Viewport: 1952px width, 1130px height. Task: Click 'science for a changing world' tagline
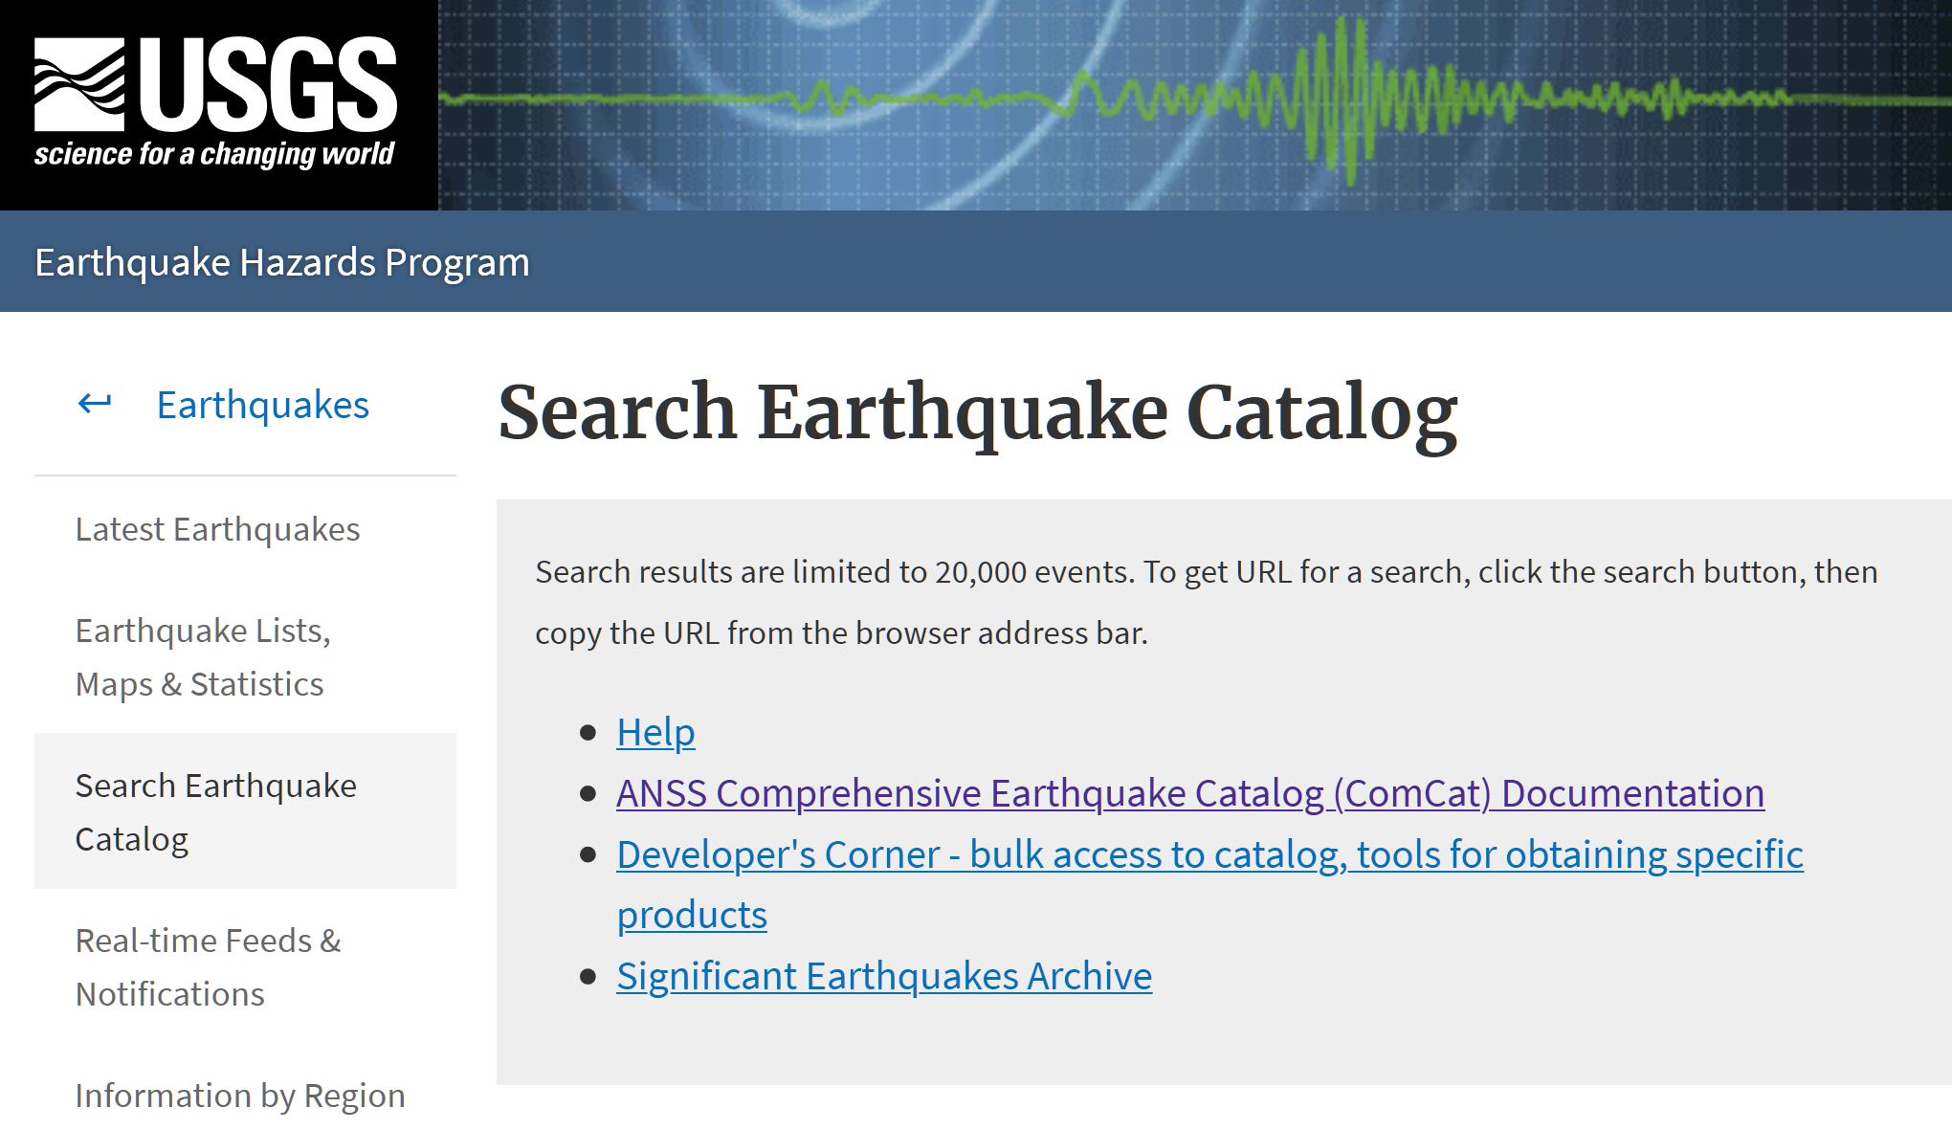point(214,155)
